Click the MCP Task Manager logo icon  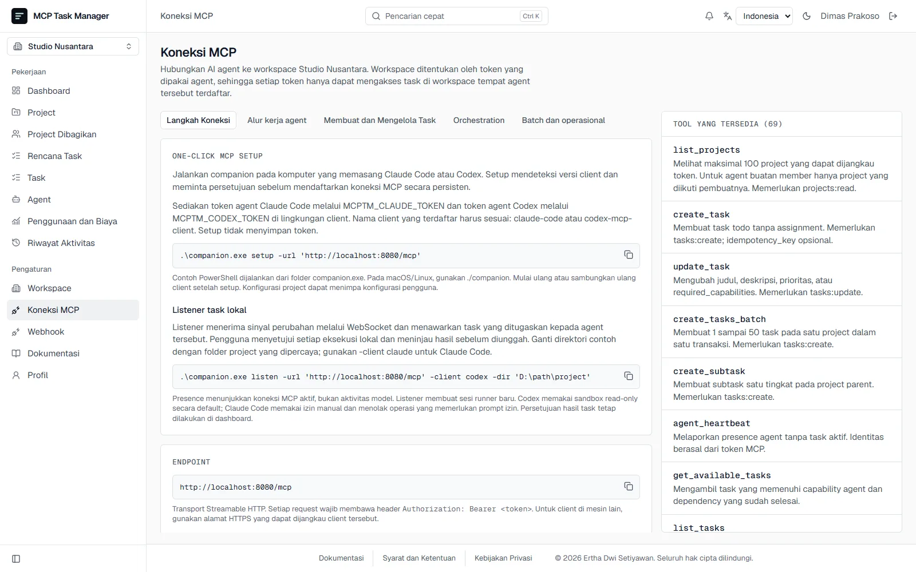19,16
